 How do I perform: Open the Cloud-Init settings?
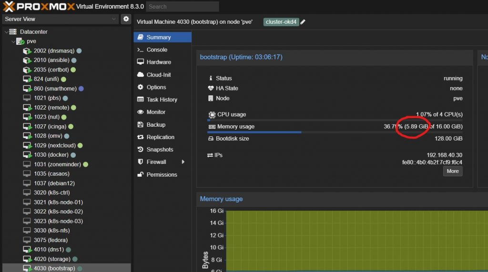(x=158, y=75)
